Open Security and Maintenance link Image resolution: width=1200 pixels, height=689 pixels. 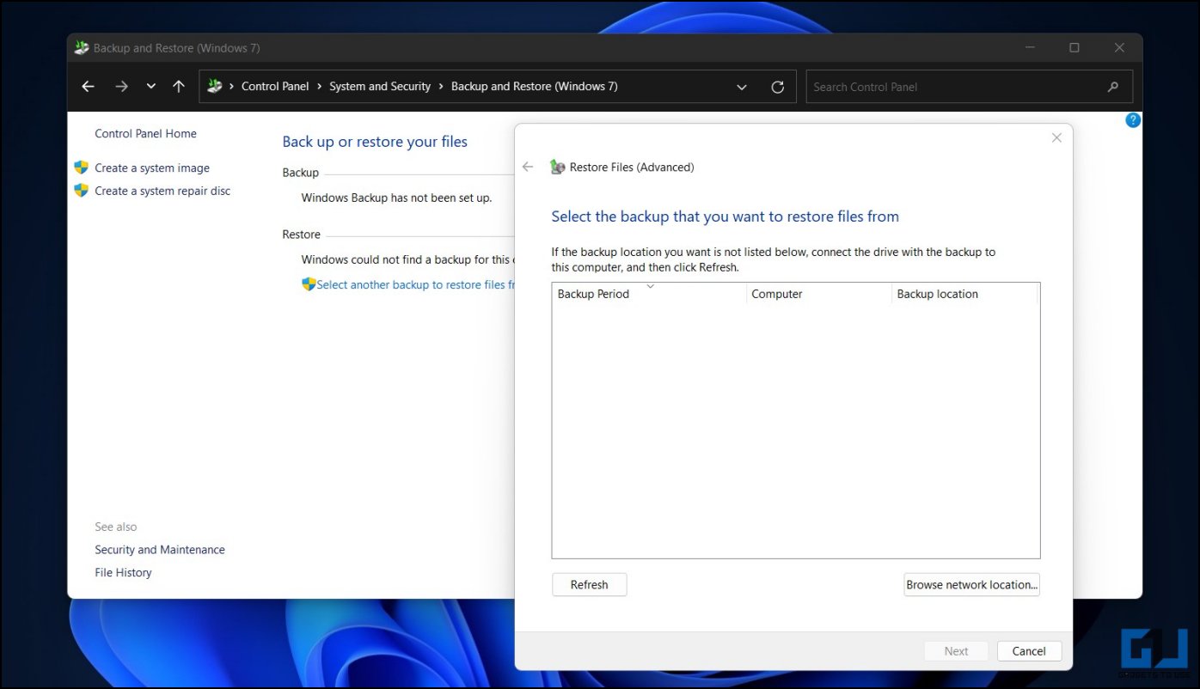(x=160, y=550)
